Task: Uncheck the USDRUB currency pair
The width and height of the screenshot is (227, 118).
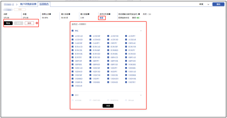Action: pos(72,82)
